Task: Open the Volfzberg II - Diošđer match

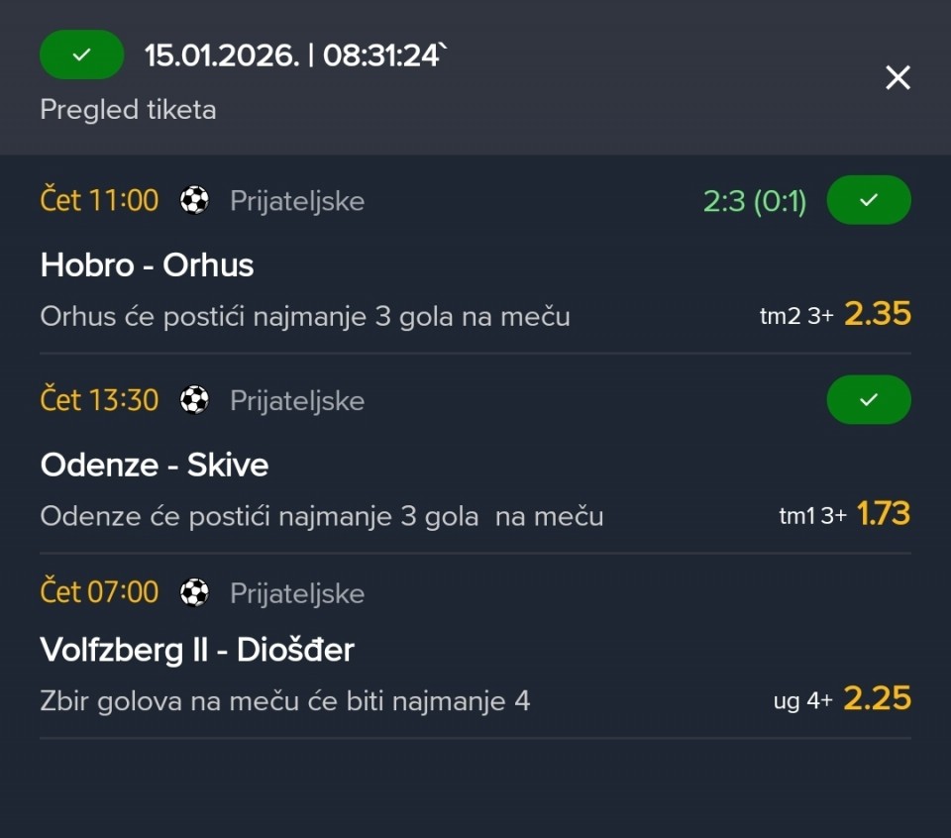Action: click(x=197, y=650)
